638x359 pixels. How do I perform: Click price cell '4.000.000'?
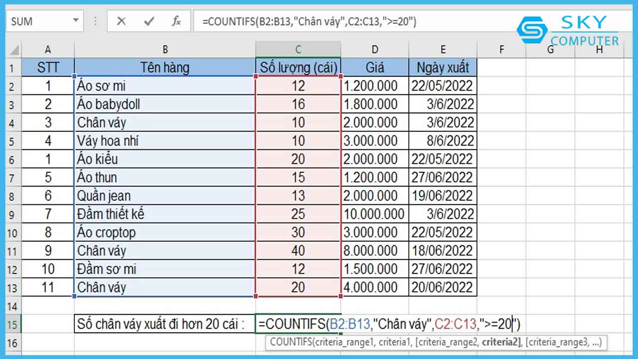(375, 287)
